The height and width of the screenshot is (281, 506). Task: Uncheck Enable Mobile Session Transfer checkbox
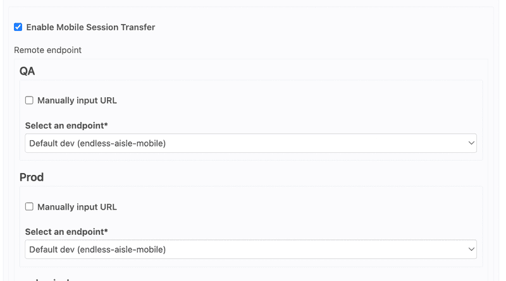coord(18,27)
